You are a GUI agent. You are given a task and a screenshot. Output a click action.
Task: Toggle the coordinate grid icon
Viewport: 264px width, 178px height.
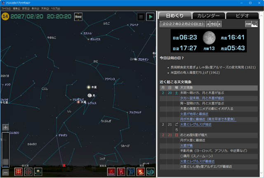pos(19,172)
